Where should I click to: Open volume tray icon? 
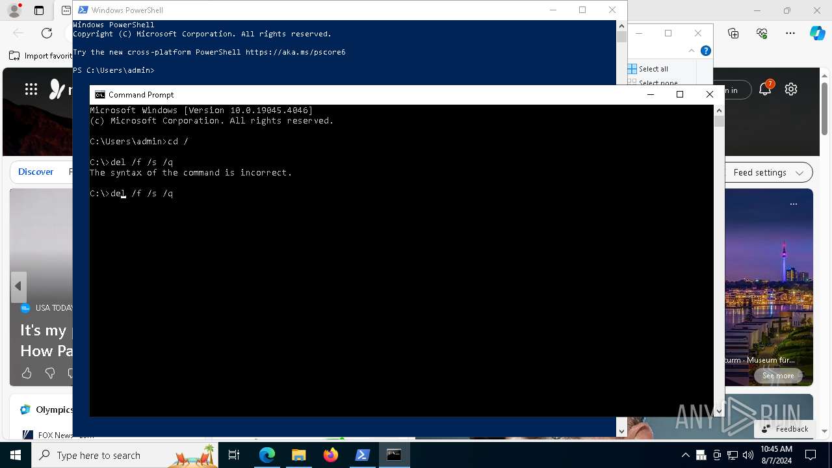747,455
